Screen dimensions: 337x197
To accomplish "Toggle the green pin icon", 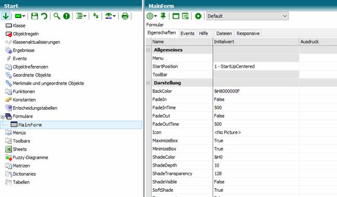I will point(163,16).
